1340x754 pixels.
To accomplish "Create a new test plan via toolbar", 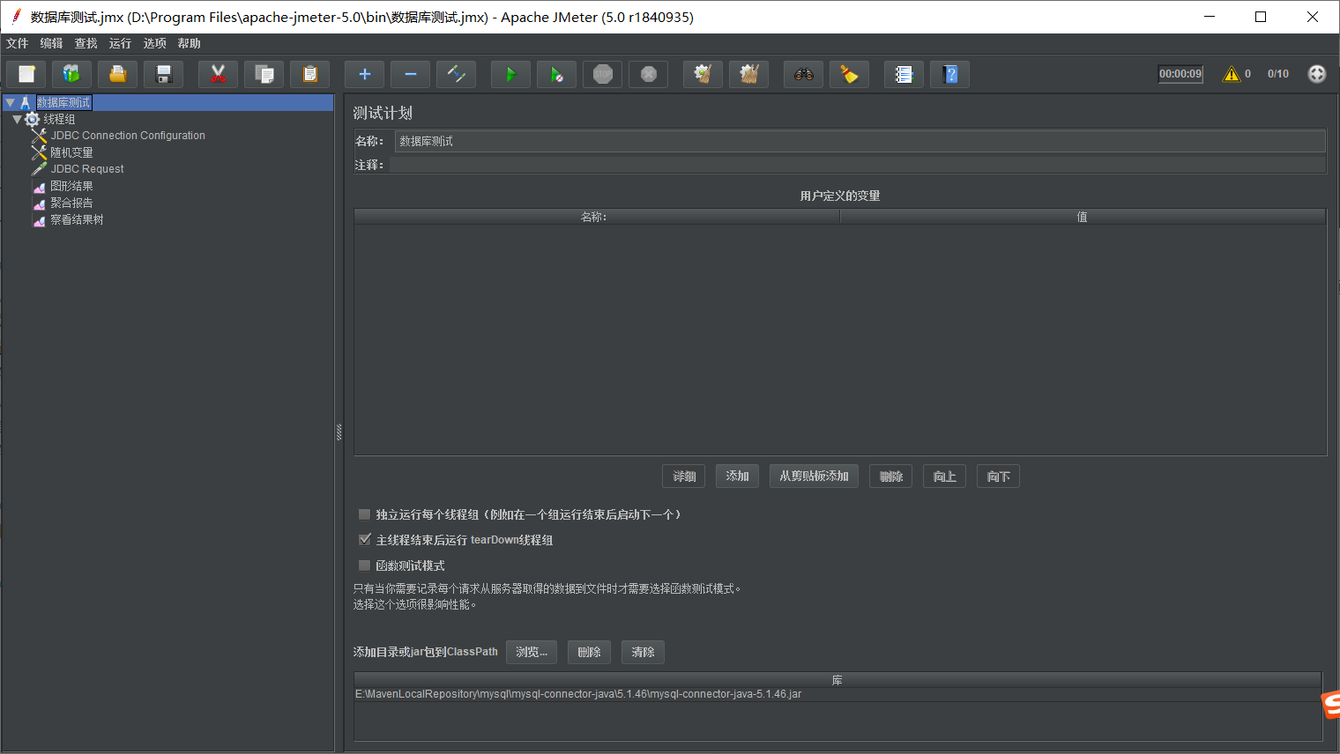I will (26, 75).
